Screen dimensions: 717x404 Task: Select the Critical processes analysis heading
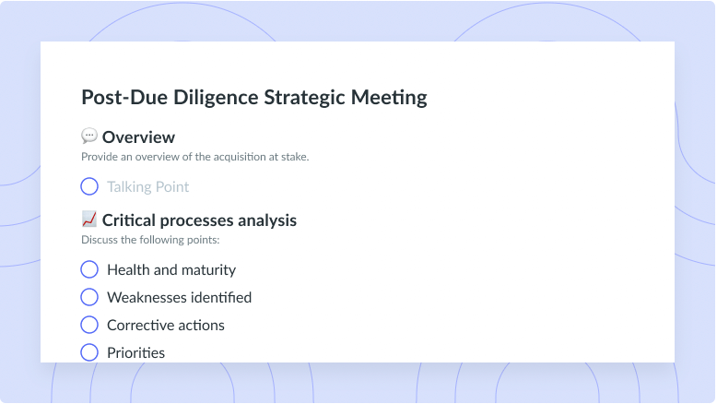click(x=199, y=220)
